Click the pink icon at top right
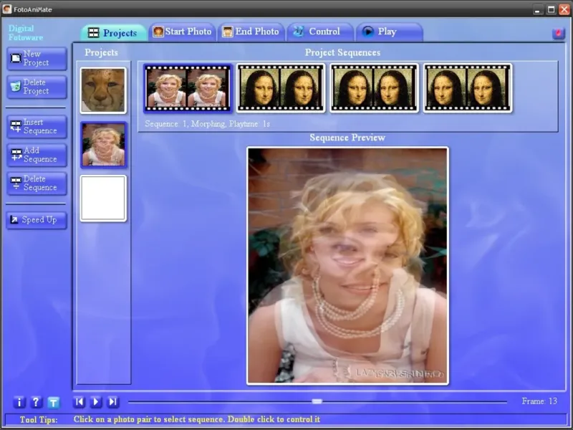The height and width of the screenshot is (430, 573). [x=559, y=33]
